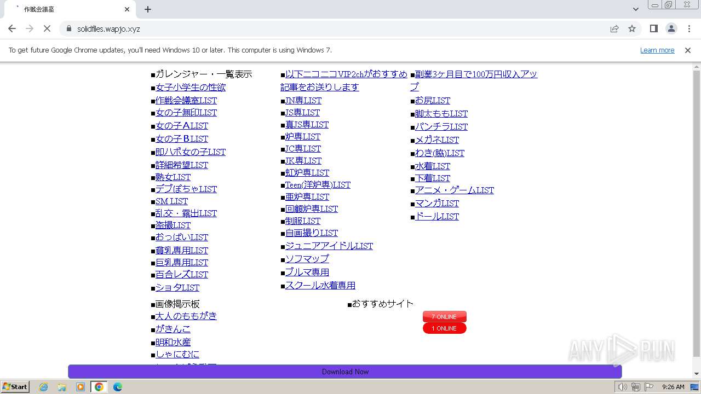This screenshot has width=701, height=394.
Task: Close the 作戦会議室 tab
Action: click(x=127, y=9)
